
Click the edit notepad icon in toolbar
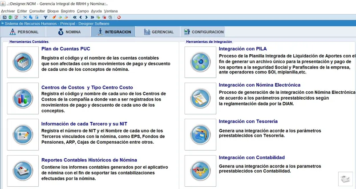(x=16, y=17)
